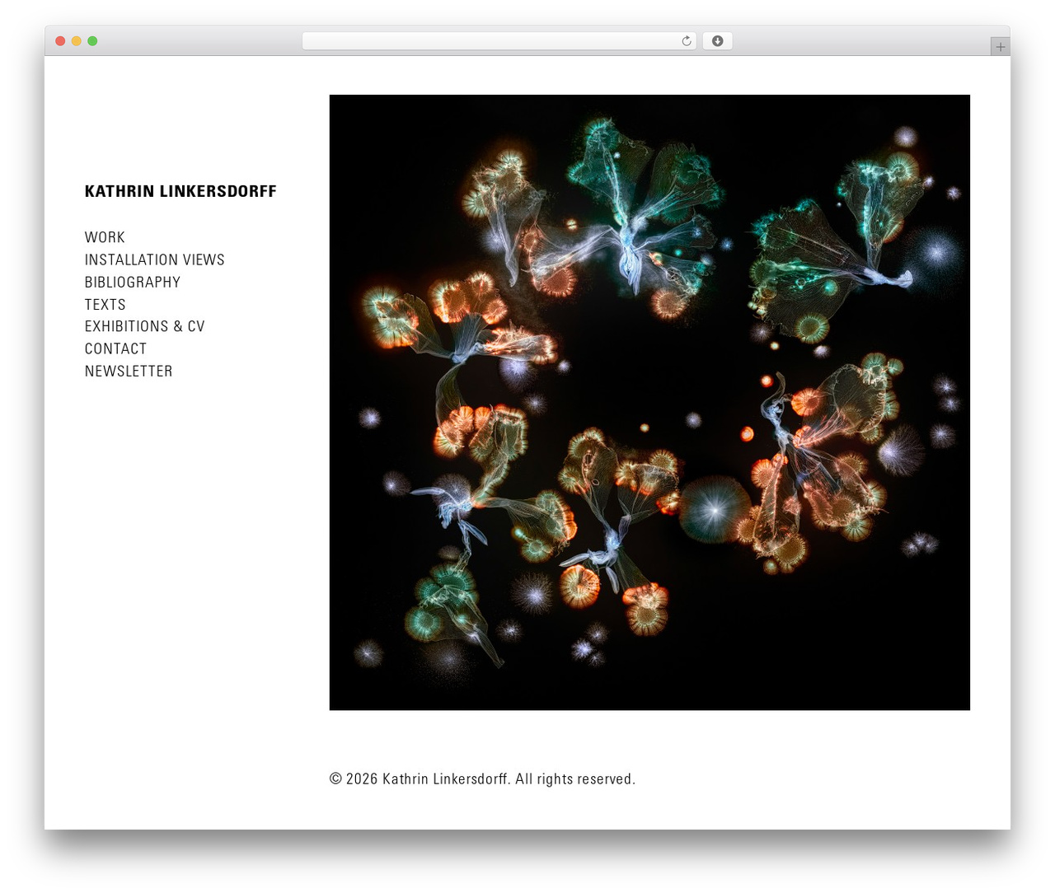Navigate to the CONTACT page

[115, 348]
